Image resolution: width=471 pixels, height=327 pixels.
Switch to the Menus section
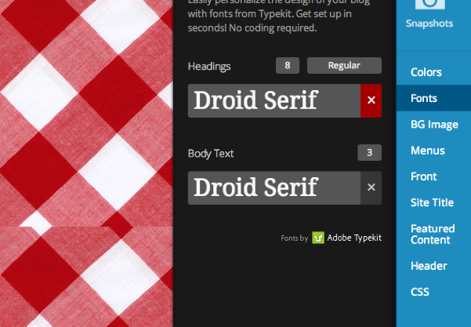(427, 151)
